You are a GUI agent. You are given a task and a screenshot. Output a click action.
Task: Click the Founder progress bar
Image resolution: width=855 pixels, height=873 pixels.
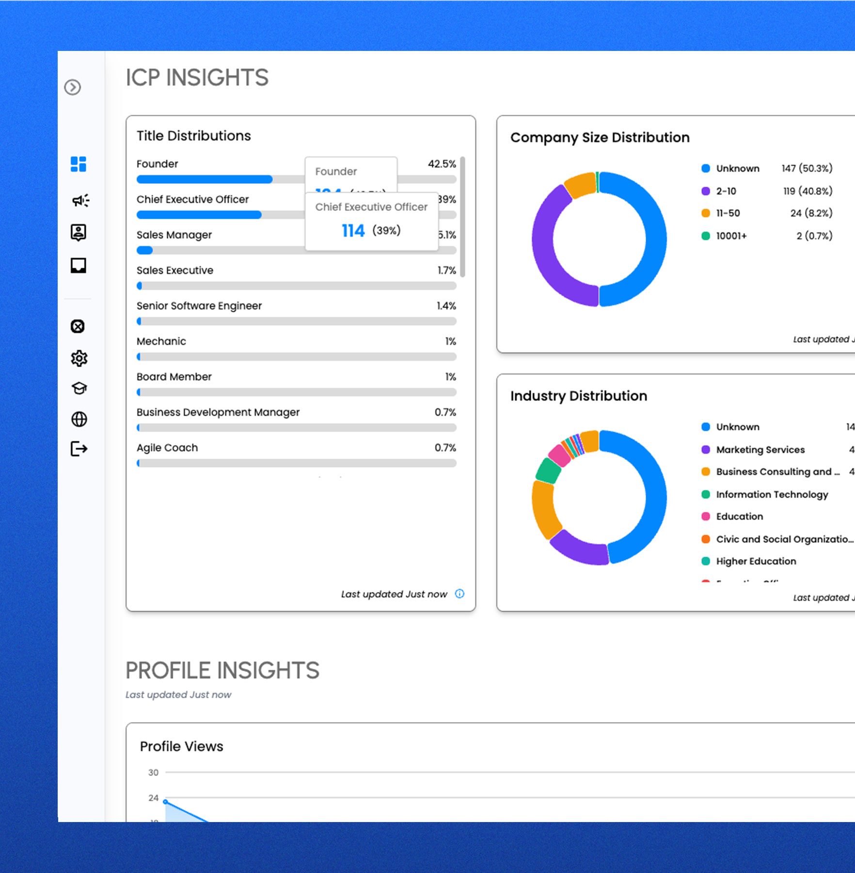297,179
